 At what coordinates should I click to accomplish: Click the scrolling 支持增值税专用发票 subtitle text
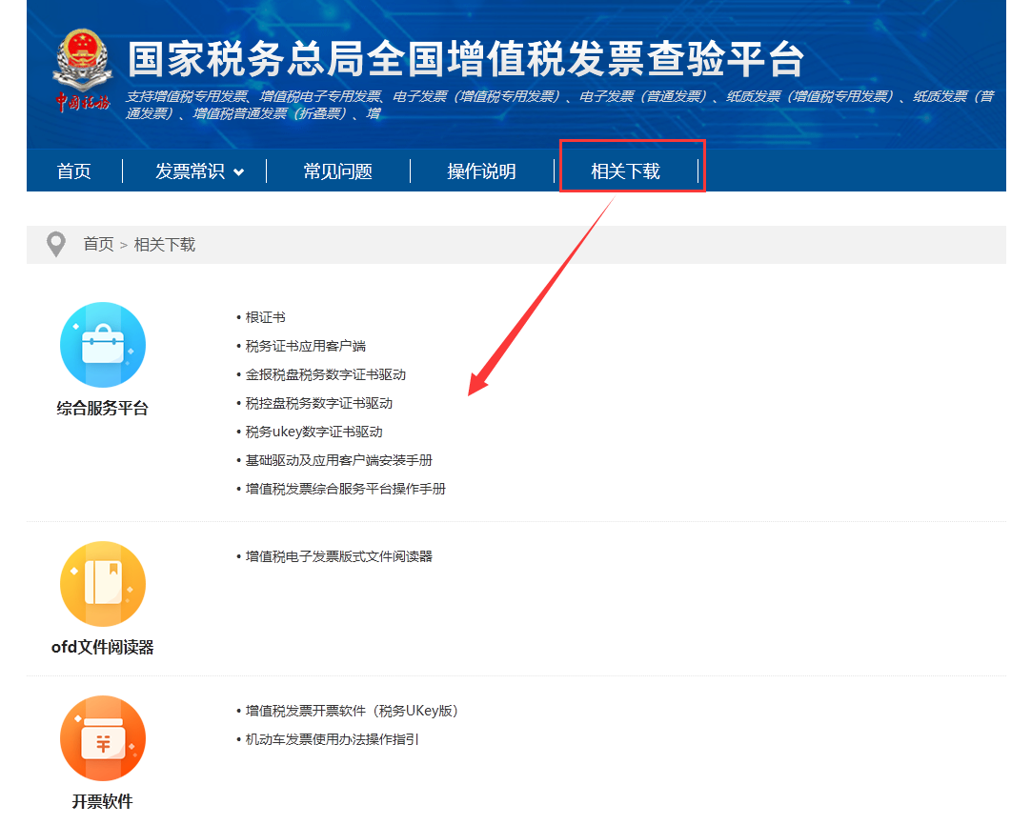[x=559, y=105]
